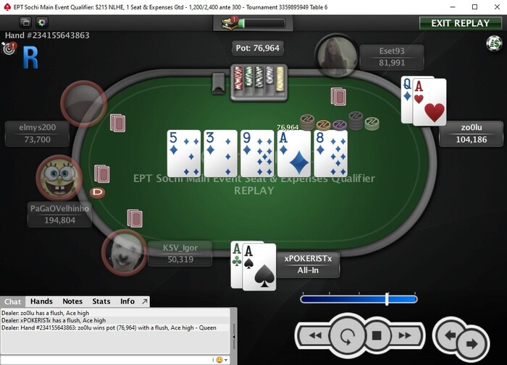Open the Stats tab
The width and height of the screenshot is (507, 365).
point(101,301)
